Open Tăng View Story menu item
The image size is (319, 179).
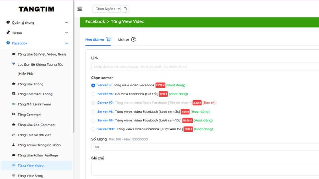tap(30, 175)
